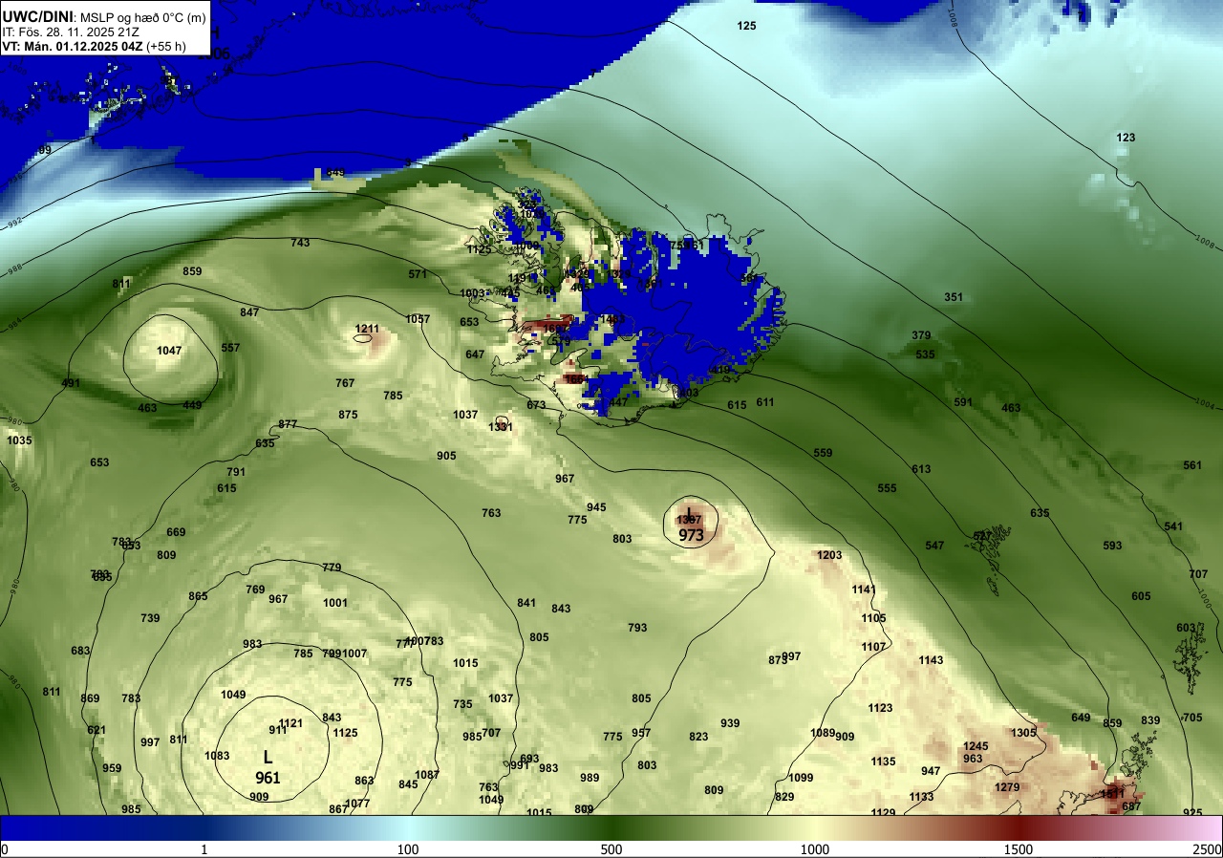Click the map value 593
1223x858 pixels.
click(1112, 546)
